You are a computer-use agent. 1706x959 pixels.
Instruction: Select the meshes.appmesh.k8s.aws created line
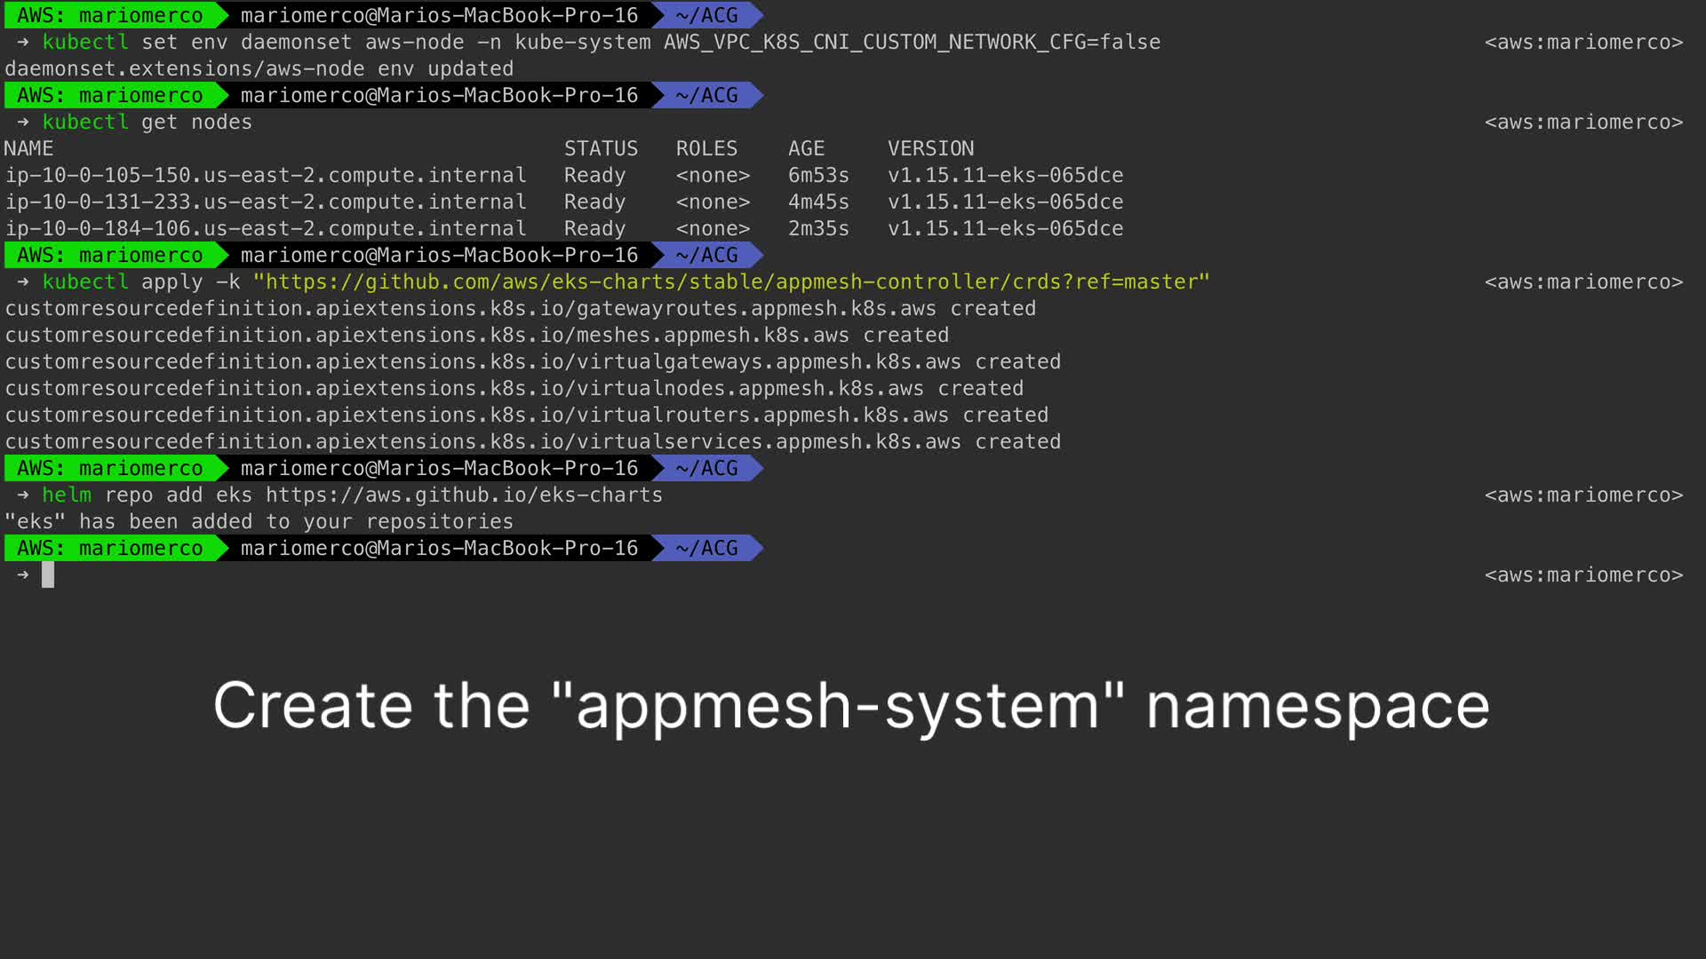pyautogui.click(x=476, y=336)
